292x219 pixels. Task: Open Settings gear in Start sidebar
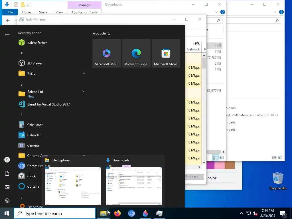[x=7, y=200]
